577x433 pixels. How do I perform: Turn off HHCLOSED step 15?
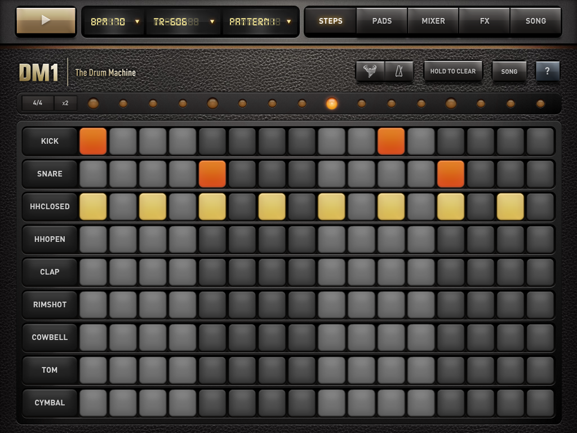[x=511, y=206]
